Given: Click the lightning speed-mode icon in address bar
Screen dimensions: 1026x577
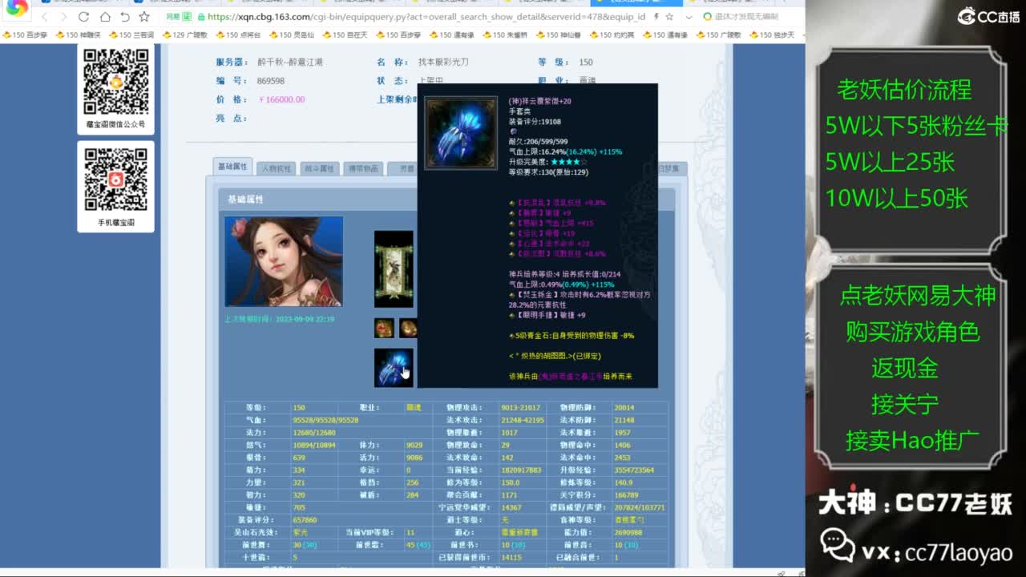Looking at the screenshot, I should 656,17.
